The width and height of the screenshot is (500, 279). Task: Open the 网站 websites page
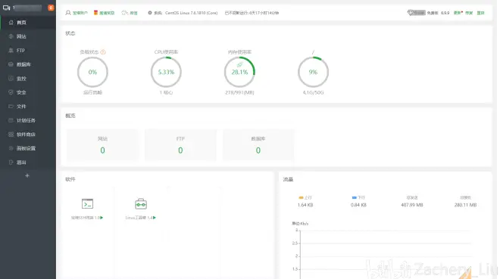coord(28,36)
